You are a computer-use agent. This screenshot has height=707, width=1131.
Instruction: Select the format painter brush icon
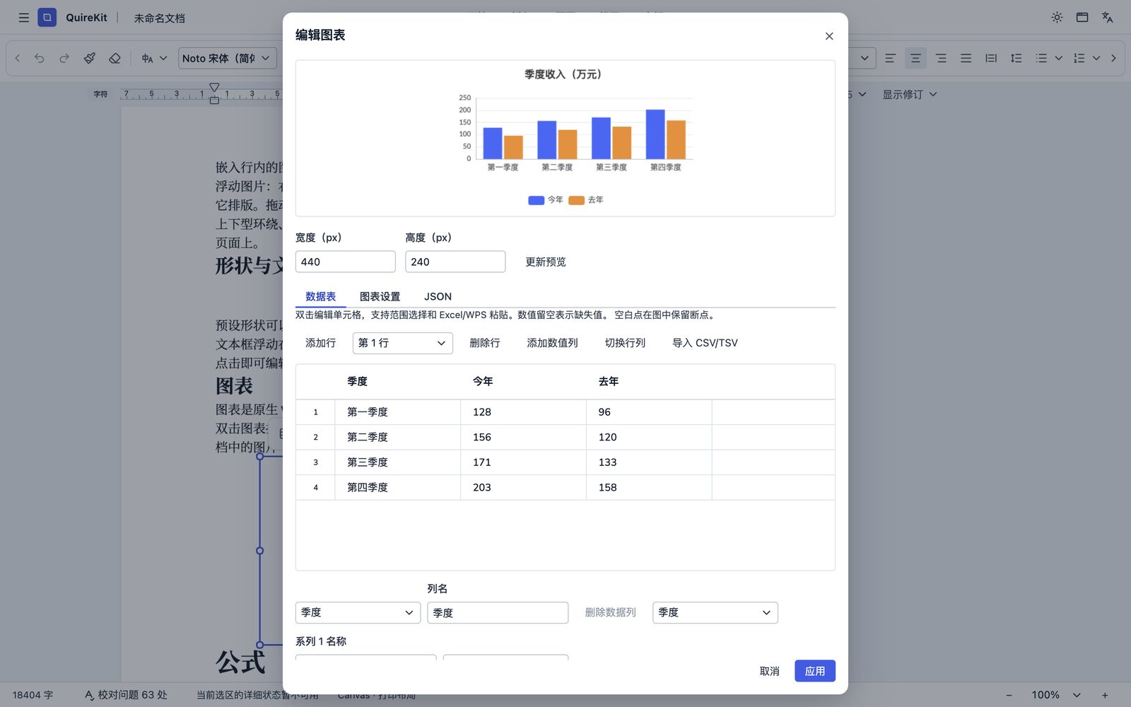pyautogui.click(x=90, y=58)
